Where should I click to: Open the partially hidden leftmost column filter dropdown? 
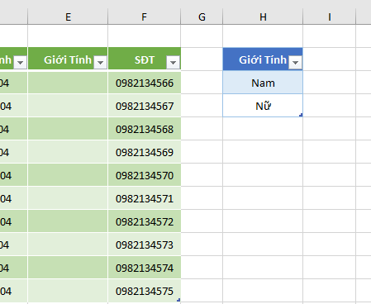20,62
